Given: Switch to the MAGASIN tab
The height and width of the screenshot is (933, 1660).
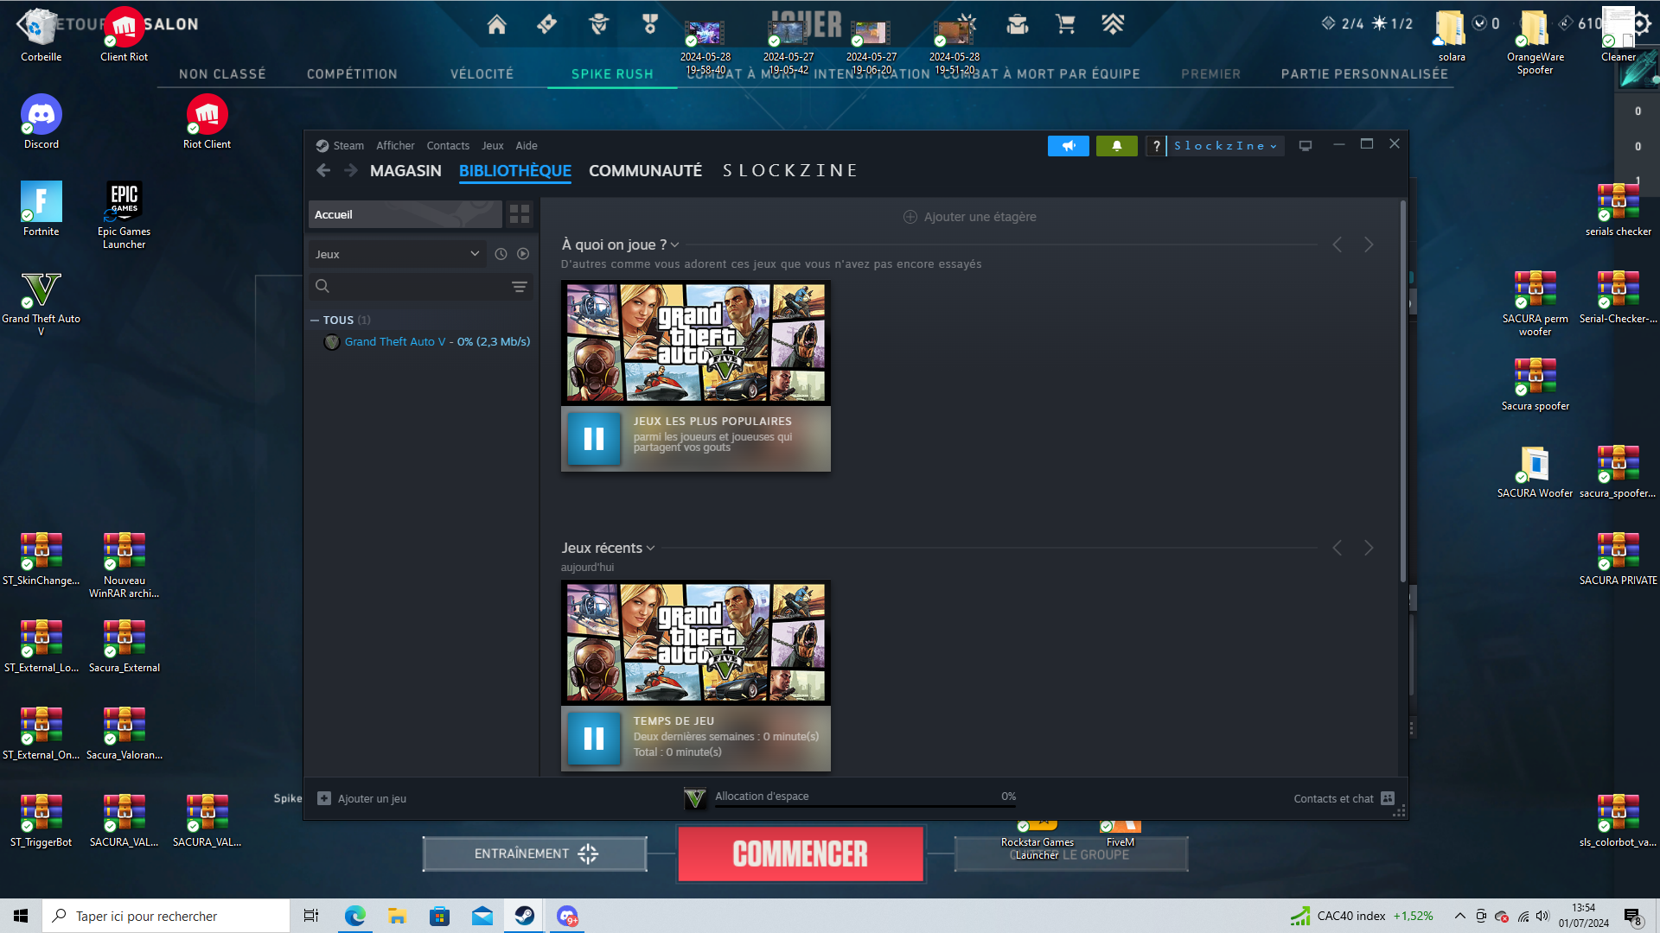Looking at the screenshot, I should point(405,171).
